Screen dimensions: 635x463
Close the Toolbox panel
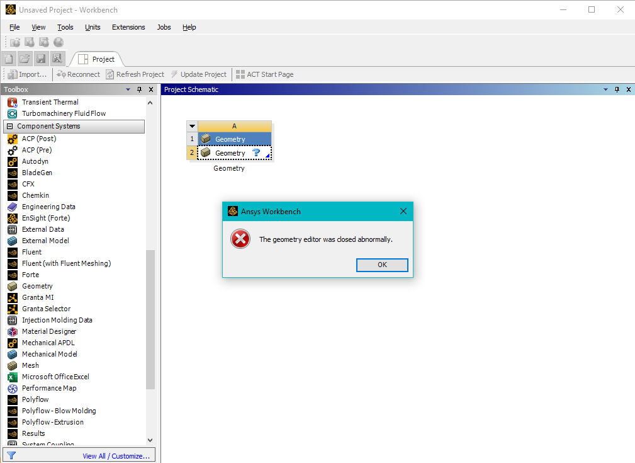pos(151,89)
